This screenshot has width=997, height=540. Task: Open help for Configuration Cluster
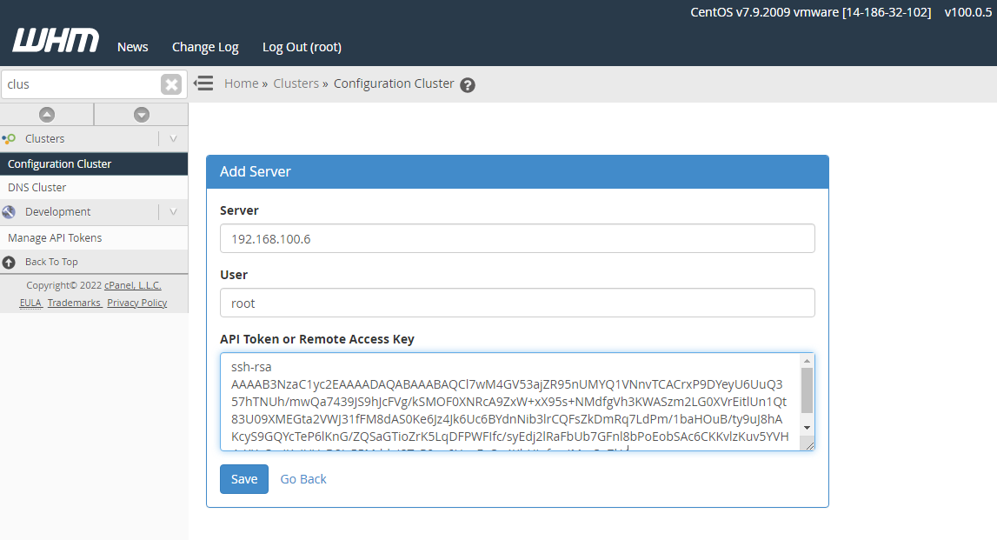coord(468,85)
